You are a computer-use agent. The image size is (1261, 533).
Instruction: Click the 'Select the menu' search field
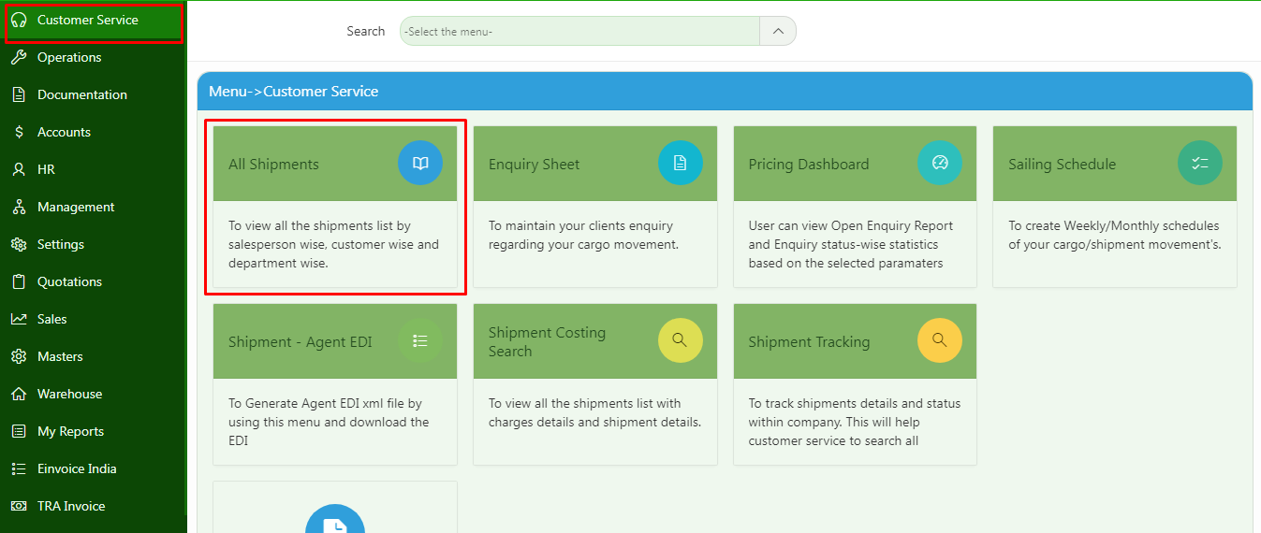click(579, 31)
